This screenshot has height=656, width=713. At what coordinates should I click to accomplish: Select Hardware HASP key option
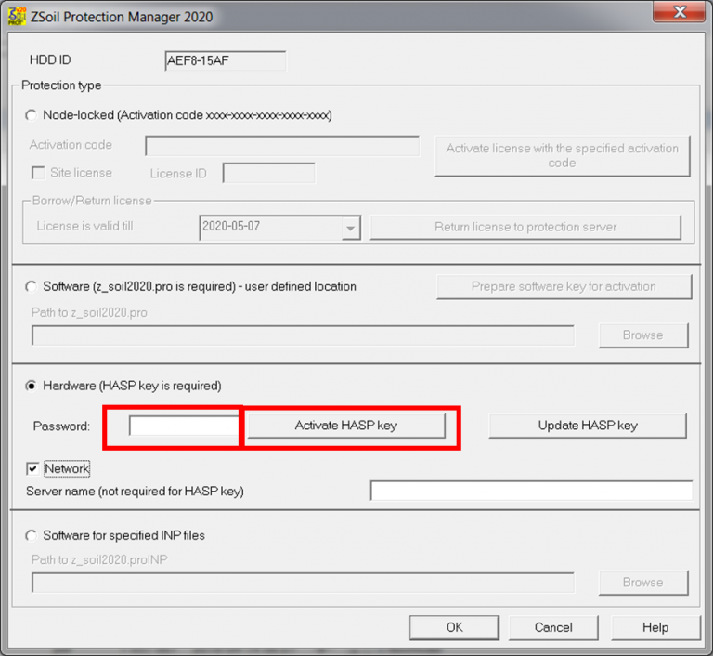click(31, 386)
